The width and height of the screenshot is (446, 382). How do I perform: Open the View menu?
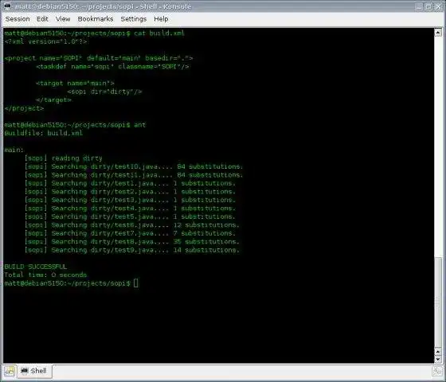63,19
